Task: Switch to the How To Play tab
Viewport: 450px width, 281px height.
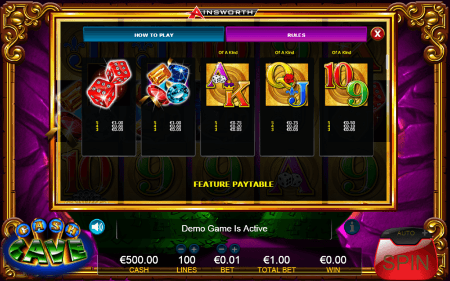Action: (x=154, y=35)
